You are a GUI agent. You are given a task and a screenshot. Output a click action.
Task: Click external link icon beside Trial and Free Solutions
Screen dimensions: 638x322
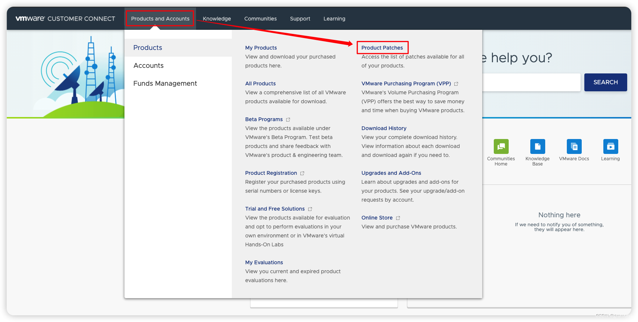coord(310,209)
